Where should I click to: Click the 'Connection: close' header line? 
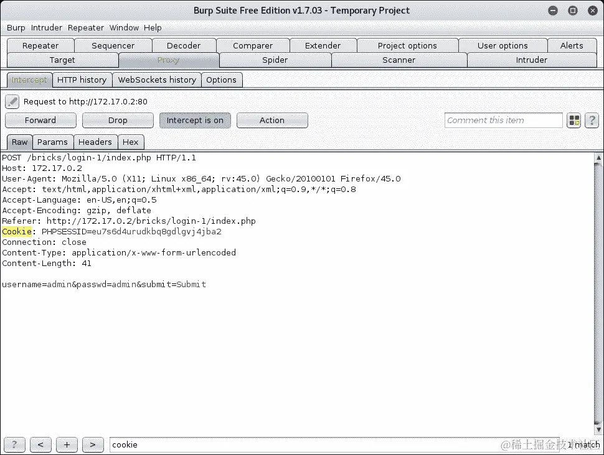pyautogui.click(x=44, y=242)
